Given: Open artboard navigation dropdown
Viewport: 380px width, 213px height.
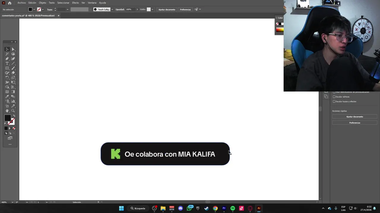Looking at the screenshot, I should pos(47,202).
